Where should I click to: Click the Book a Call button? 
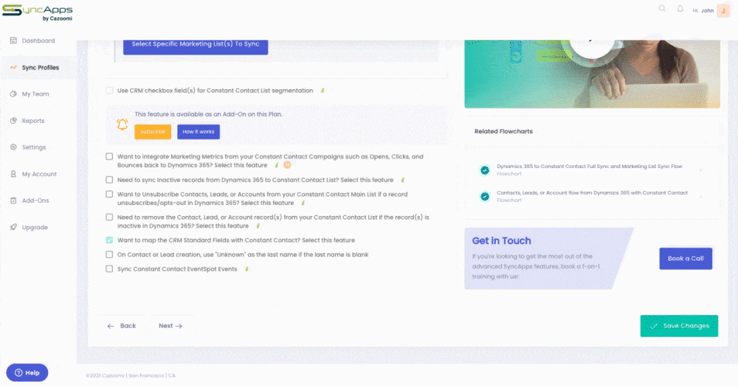pyautogui.click(x=686, y=258)
